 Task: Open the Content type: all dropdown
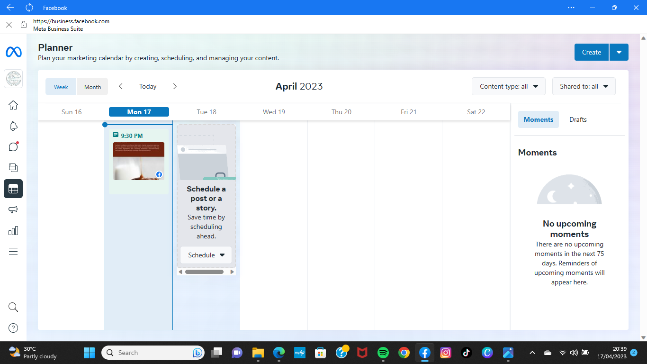click(x=509, y=86)
